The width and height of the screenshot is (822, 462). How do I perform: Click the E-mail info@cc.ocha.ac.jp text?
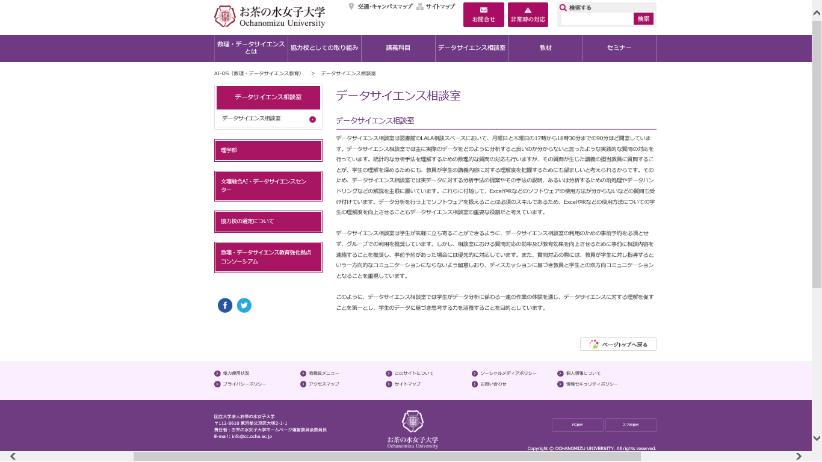(243, 437)
